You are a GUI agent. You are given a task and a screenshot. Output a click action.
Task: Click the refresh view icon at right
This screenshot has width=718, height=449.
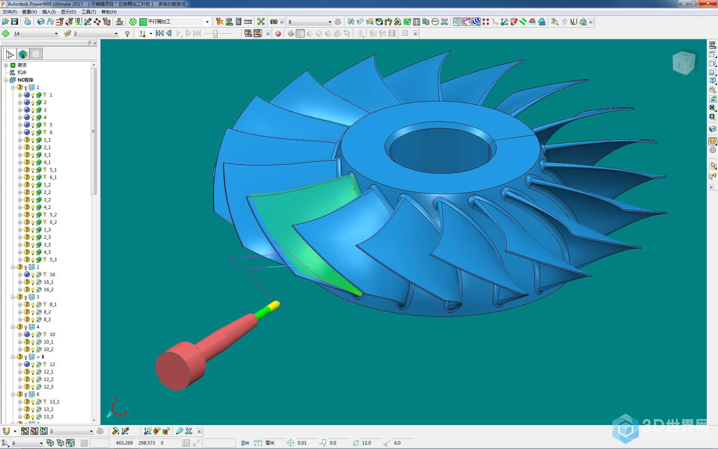coord(712,99)
